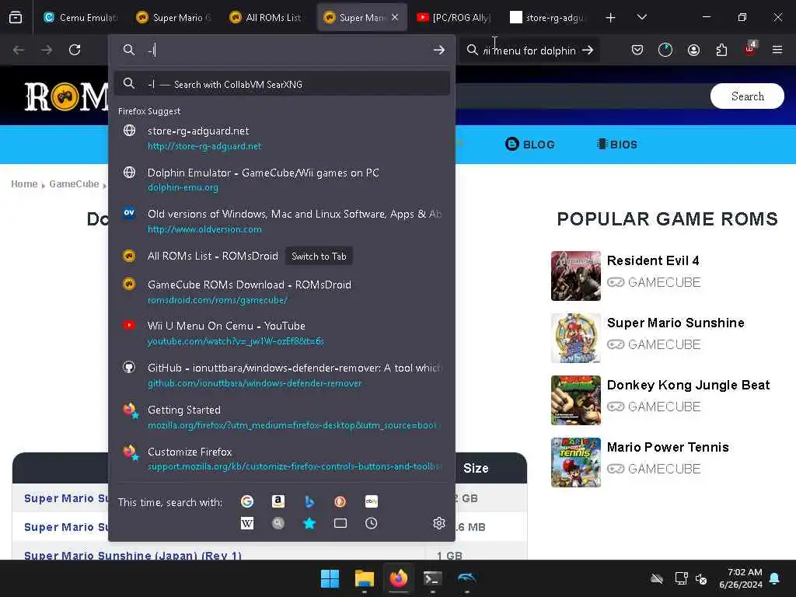
Task: Choose GitHub windows-defender-remover suggestion
Action: [x=281, y=375]
